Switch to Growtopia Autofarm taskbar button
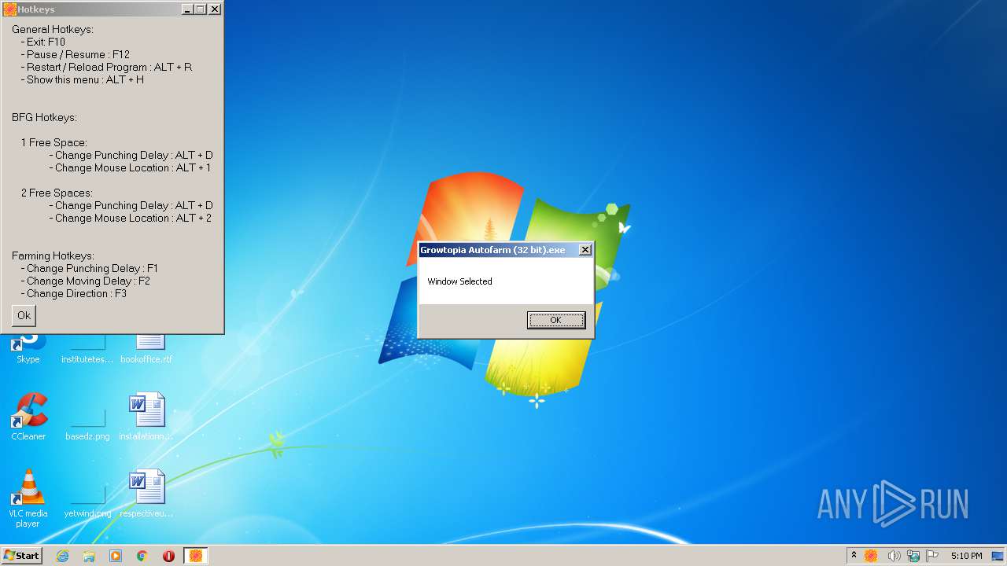The height and width of the screenshot is (566, 1007). coord(196,556)
